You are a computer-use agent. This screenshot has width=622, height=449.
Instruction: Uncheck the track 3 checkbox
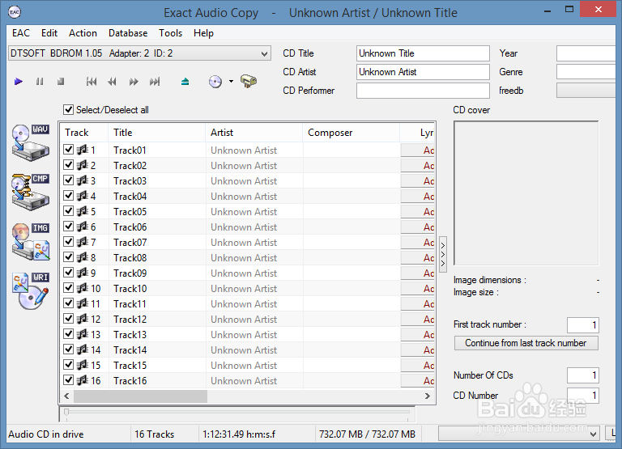click(x=68, y=180)
